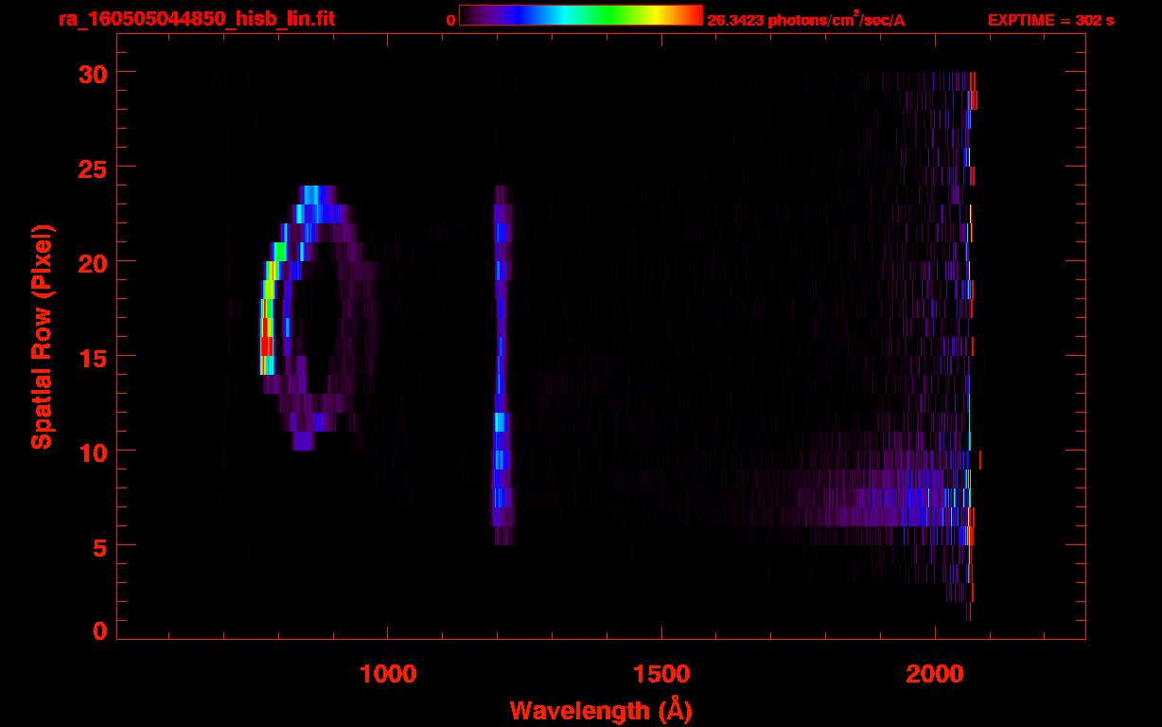Click the y-axis tick label 15
This screenshot has width=1162, height=727.
click(x=92, y=357)
